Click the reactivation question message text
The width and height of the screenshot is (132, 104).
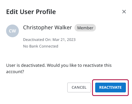pyautogui.click(x=59, y=68)
